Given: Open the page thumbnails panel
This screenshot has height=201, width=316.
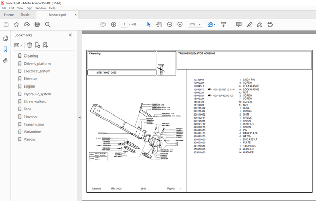Looking at the screenshot, I should (x=6, y=38).
